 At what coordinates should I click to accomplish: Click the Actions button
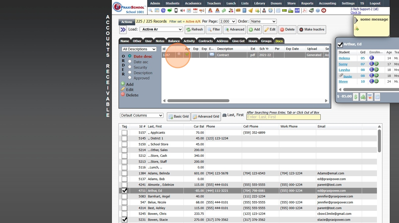[x=126, y=22]
